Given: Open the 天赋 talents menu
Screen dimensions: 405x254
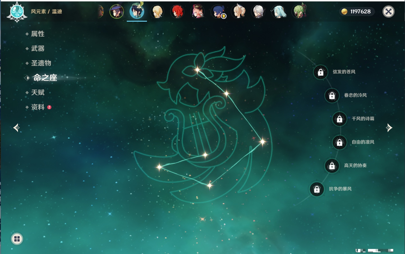Looking at the screenshot, I should click(x=38, y=92).
